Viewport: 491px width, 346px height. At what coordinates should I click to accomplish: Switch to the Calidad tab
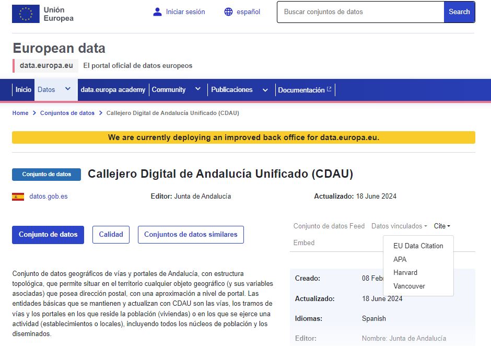point(111,235)
